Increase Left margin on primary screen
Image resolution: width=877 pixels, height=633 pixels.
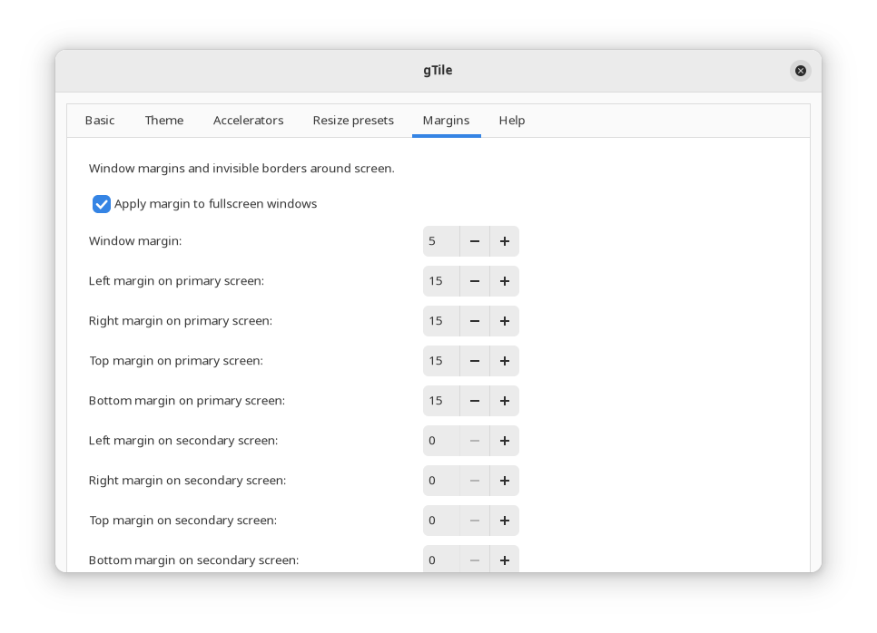(x=504, y=281)
